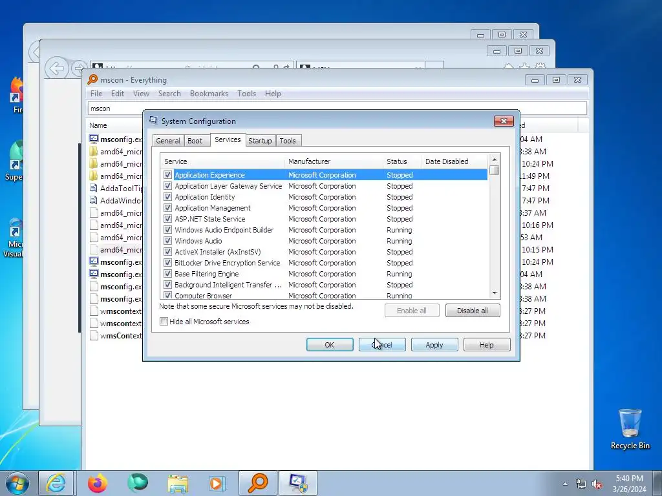Click the first msconfig.exe file icon
Viewport: 662px width, 496px height.
pyautogui.click(x=94, y=139)
